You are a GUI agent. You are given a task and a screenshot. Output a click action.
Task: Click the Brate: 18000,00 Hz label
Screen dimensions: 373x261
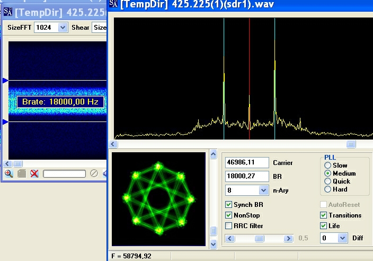(60, 102)
